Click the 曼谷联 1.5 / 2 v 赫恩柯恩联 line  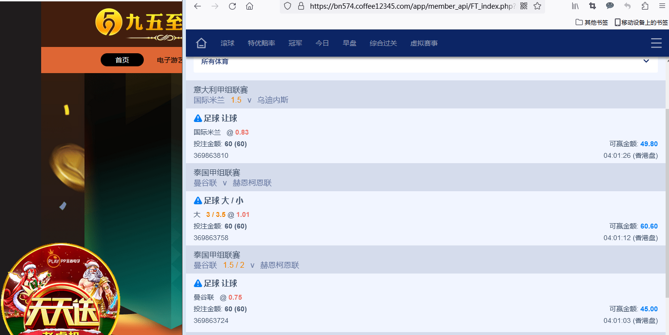(x=246, y=265)
